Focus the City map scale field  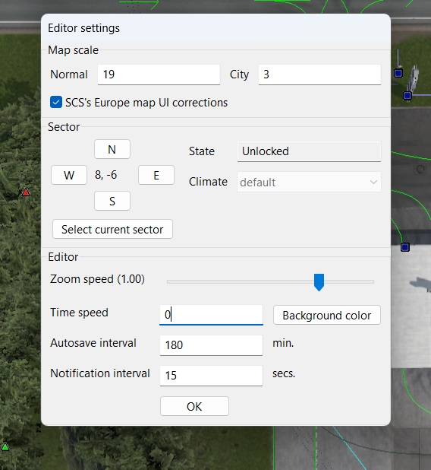click(x=319, y=75)
